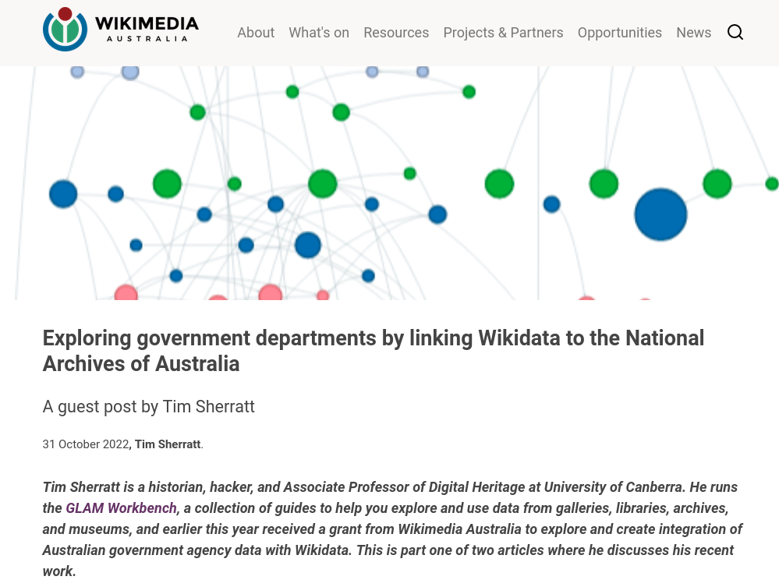Open the About menu

(x=256, y=32)
